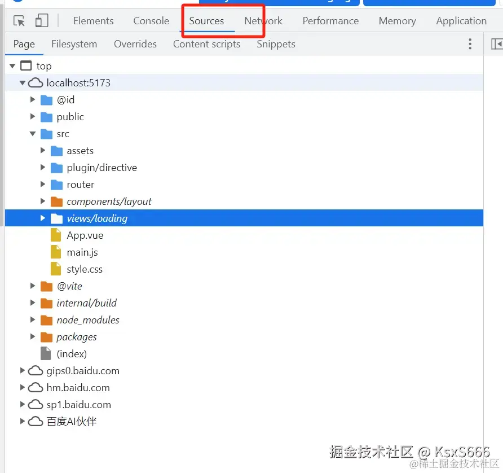This screenshot has height=473, width=503.
Task: Select the Page sub-tab
Action: [24, 44]
